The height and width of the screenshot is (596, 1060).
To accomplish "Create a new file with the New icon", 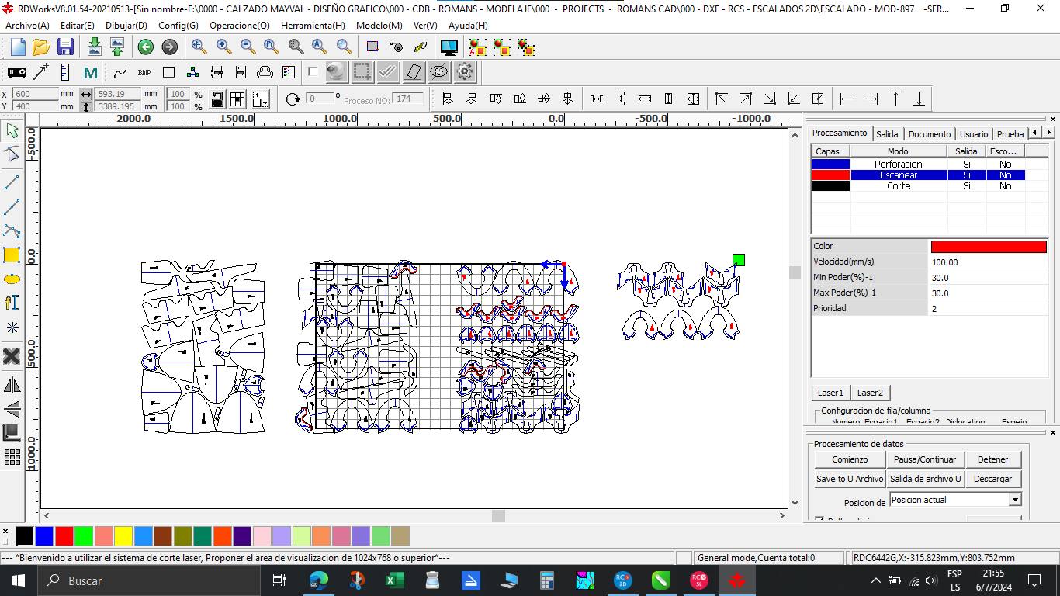I will pyautogui.click(x=18, y=47).
